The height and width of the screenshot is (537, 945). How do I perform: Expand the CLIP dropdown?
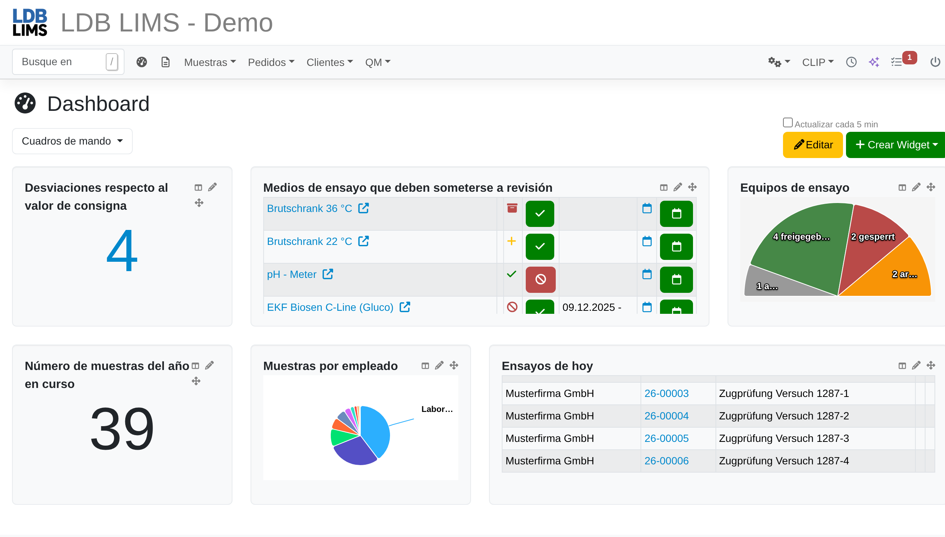click(818, 62)
